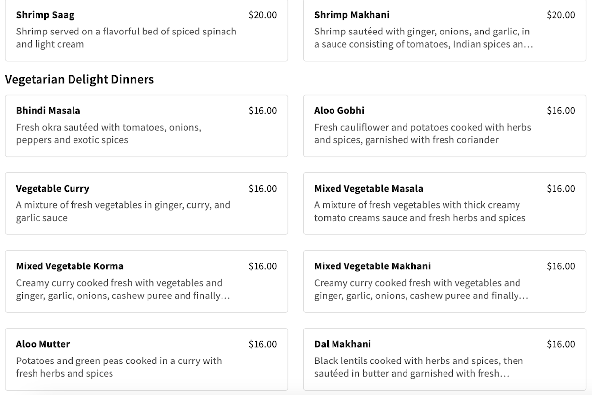
Task: Open the Mixed Vegetable Masala item
Action: pyautogui.click(x=369, y=188)
